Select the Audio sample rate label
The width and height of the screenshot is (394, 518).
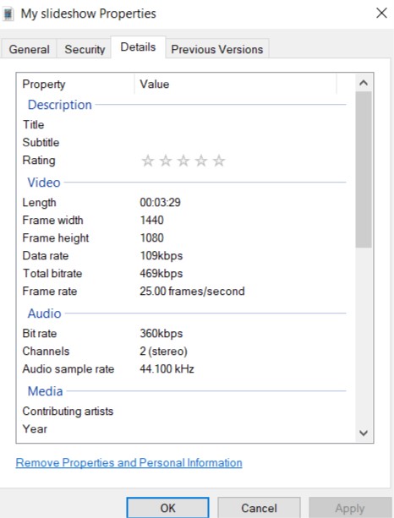[68, 369]
